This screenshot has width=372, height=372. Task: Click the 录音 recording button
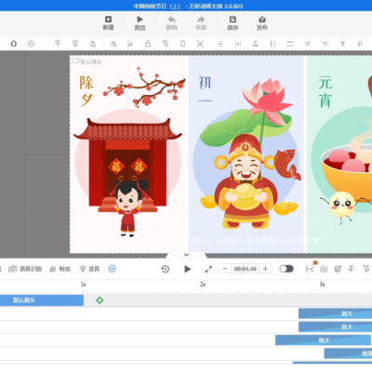(x=89, y=269)
